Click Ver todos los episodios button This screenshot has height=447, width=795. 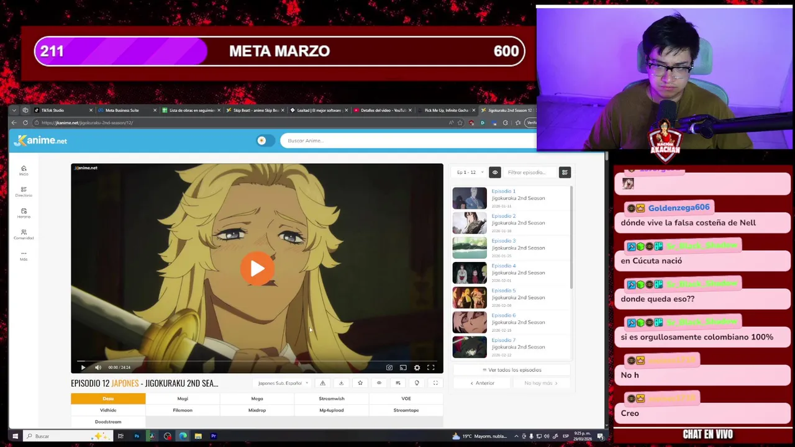512,370
